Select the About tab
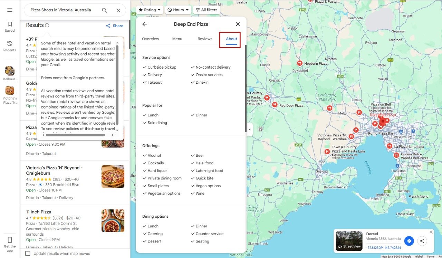442x258 pixels. 231,39
